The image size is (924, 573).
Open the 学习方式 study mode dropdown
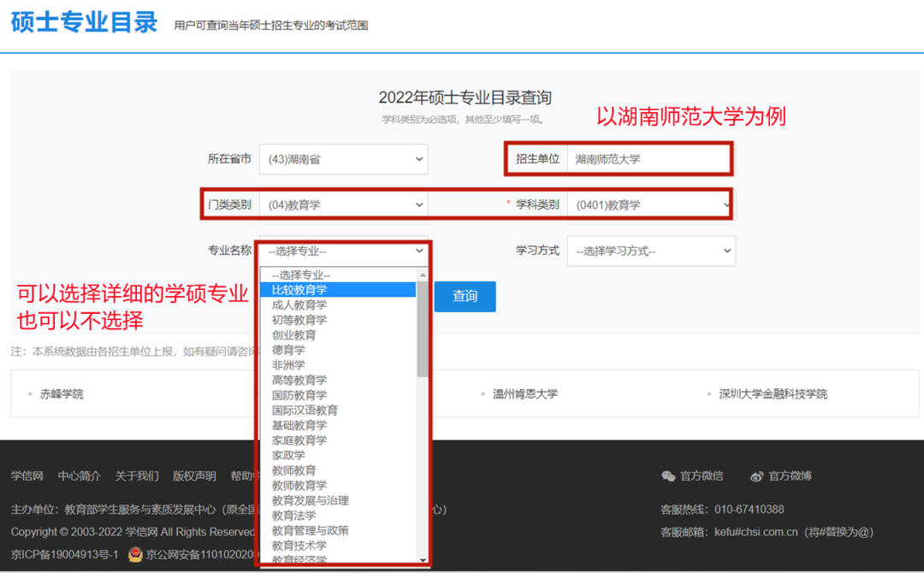point(651,251)
